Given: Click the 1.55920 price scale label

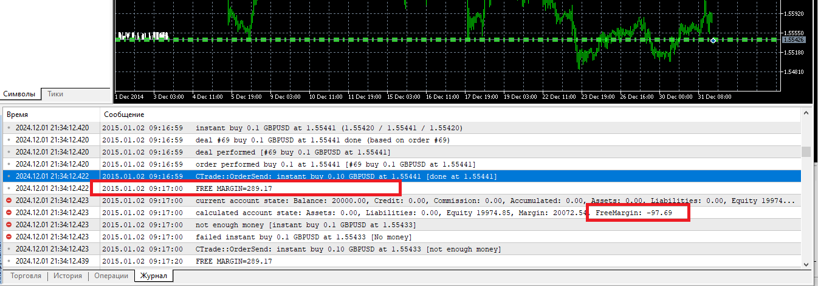Looking at the screenshot, I should (x=795, y=13).
